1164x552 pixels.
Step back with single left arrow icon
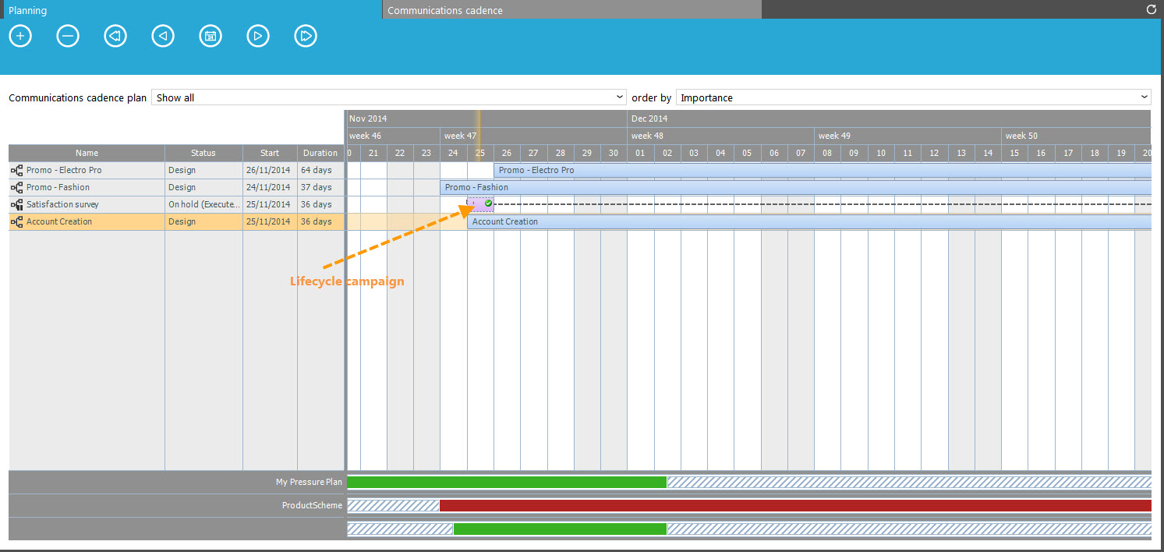point(163,36)
